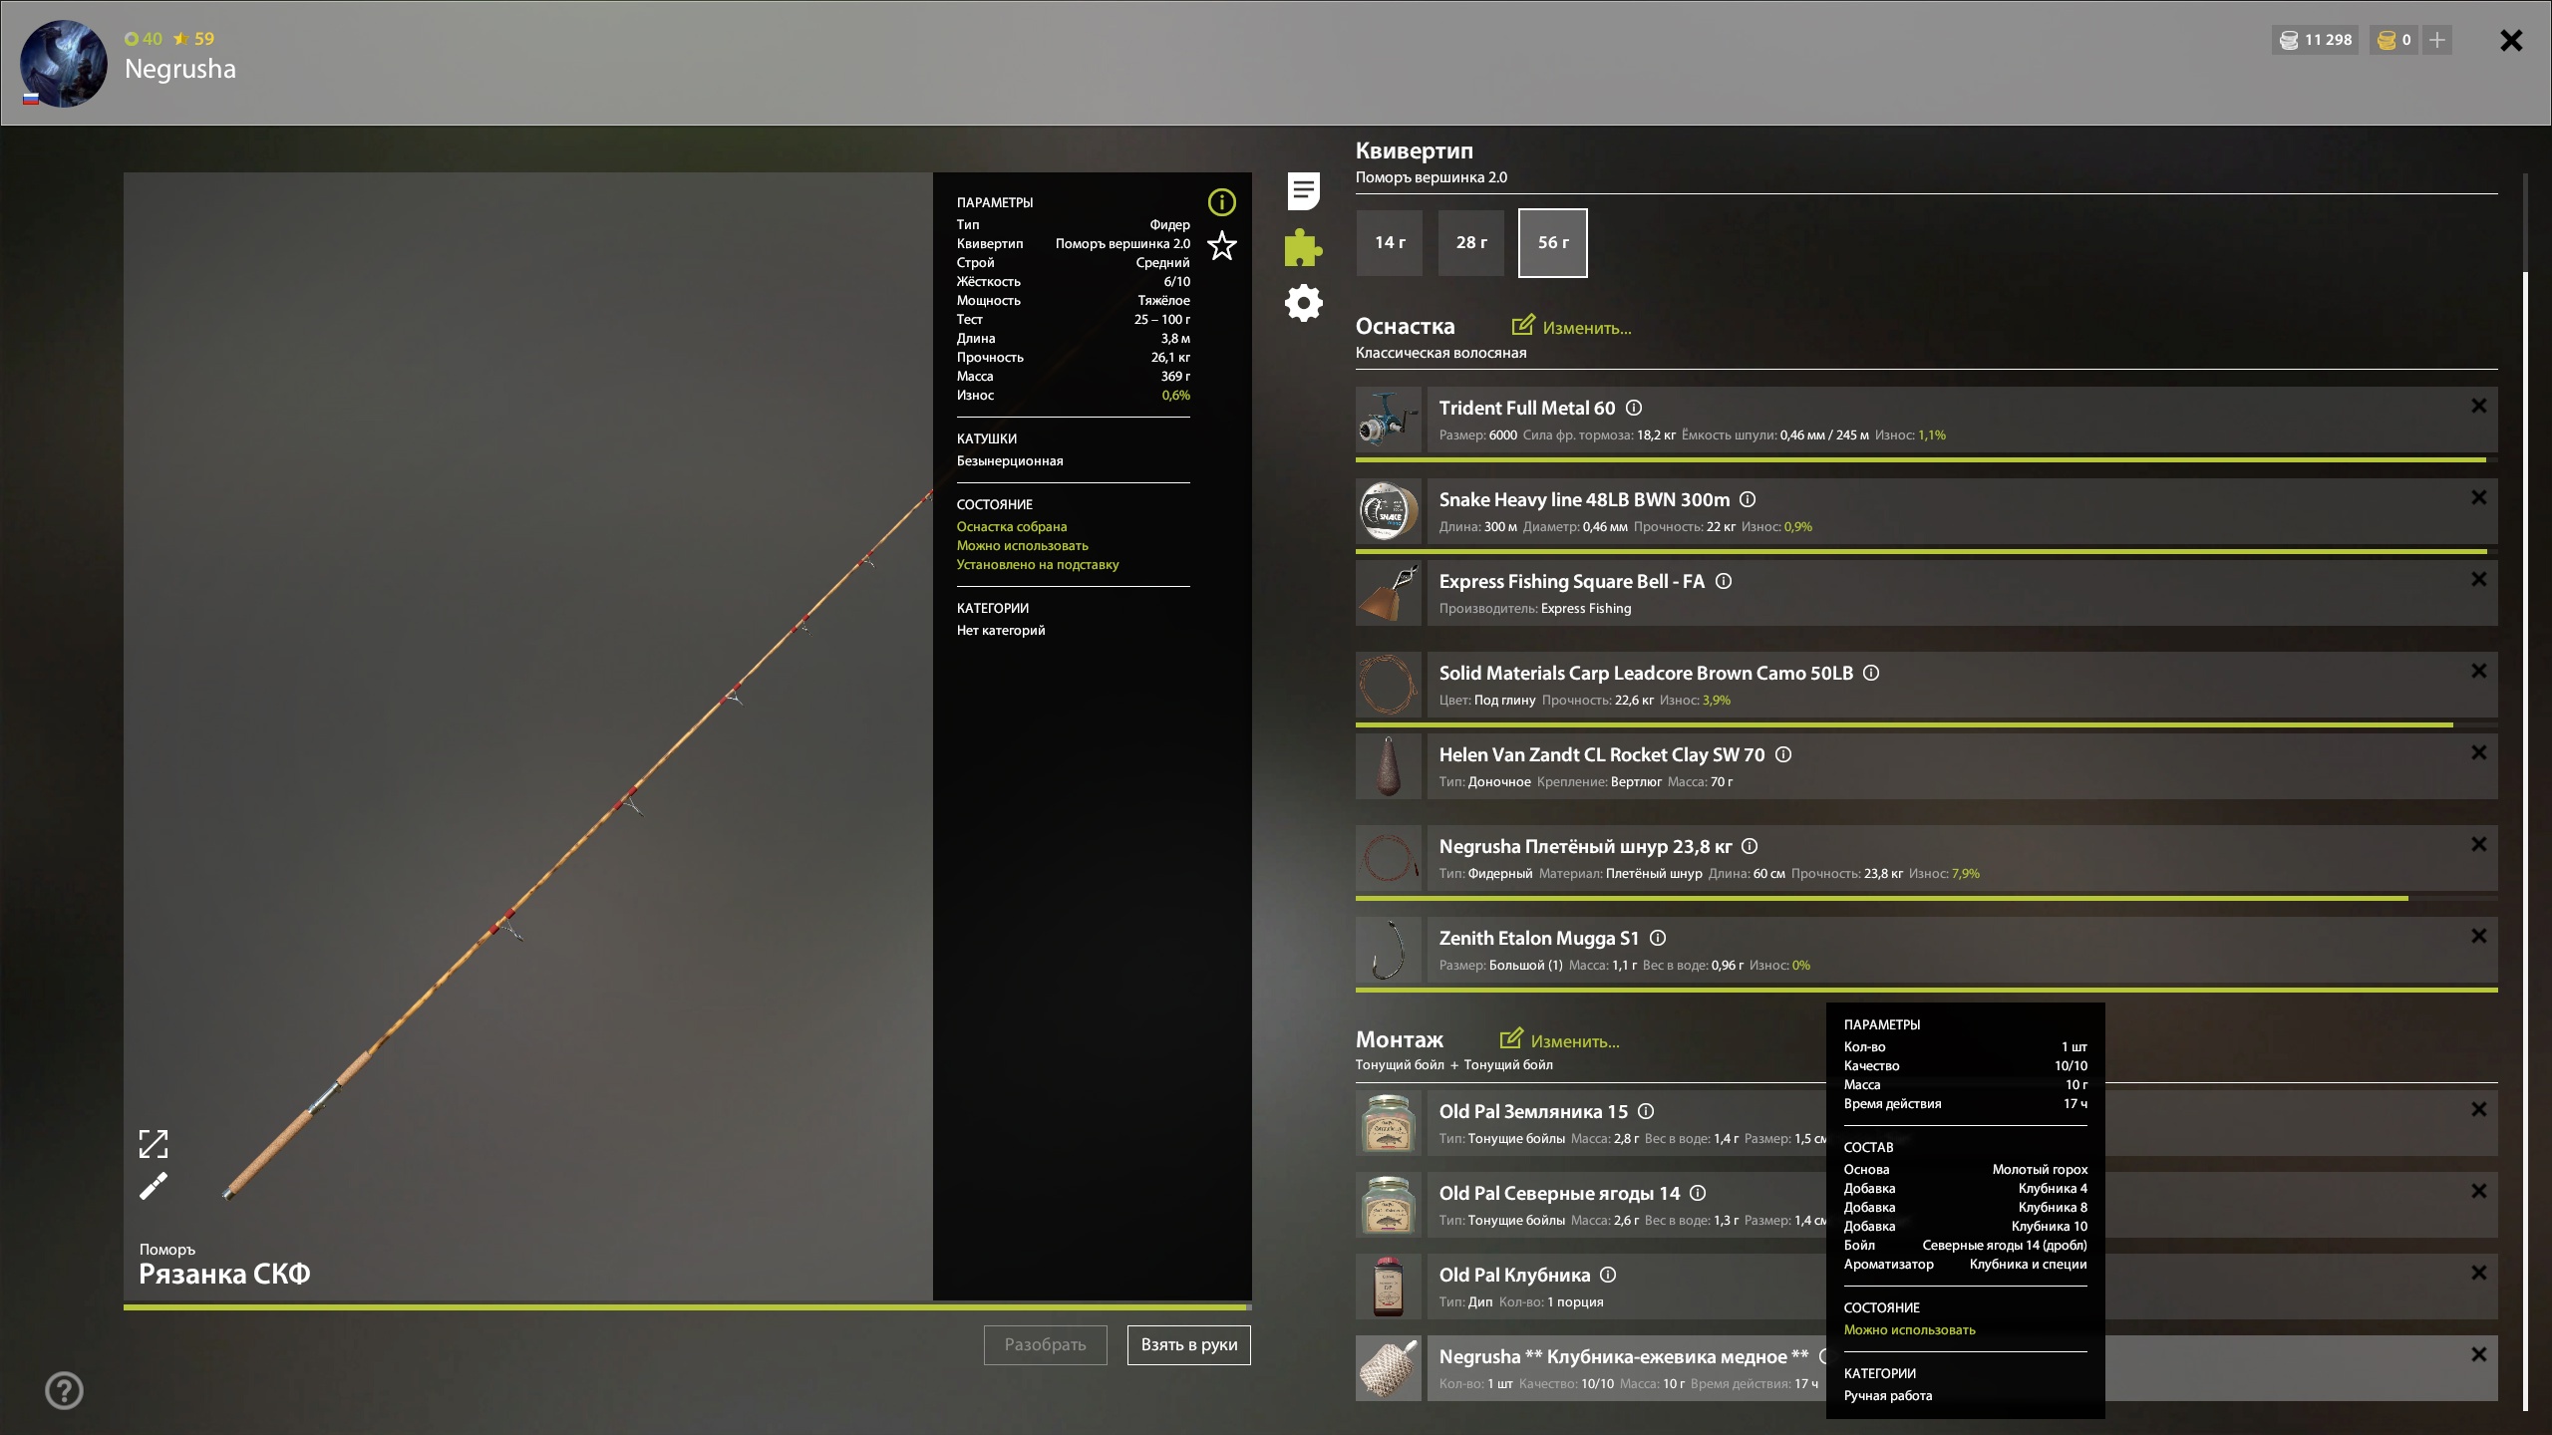
Task: Click the player name Negrusha
Action: (x=180, y=69)
